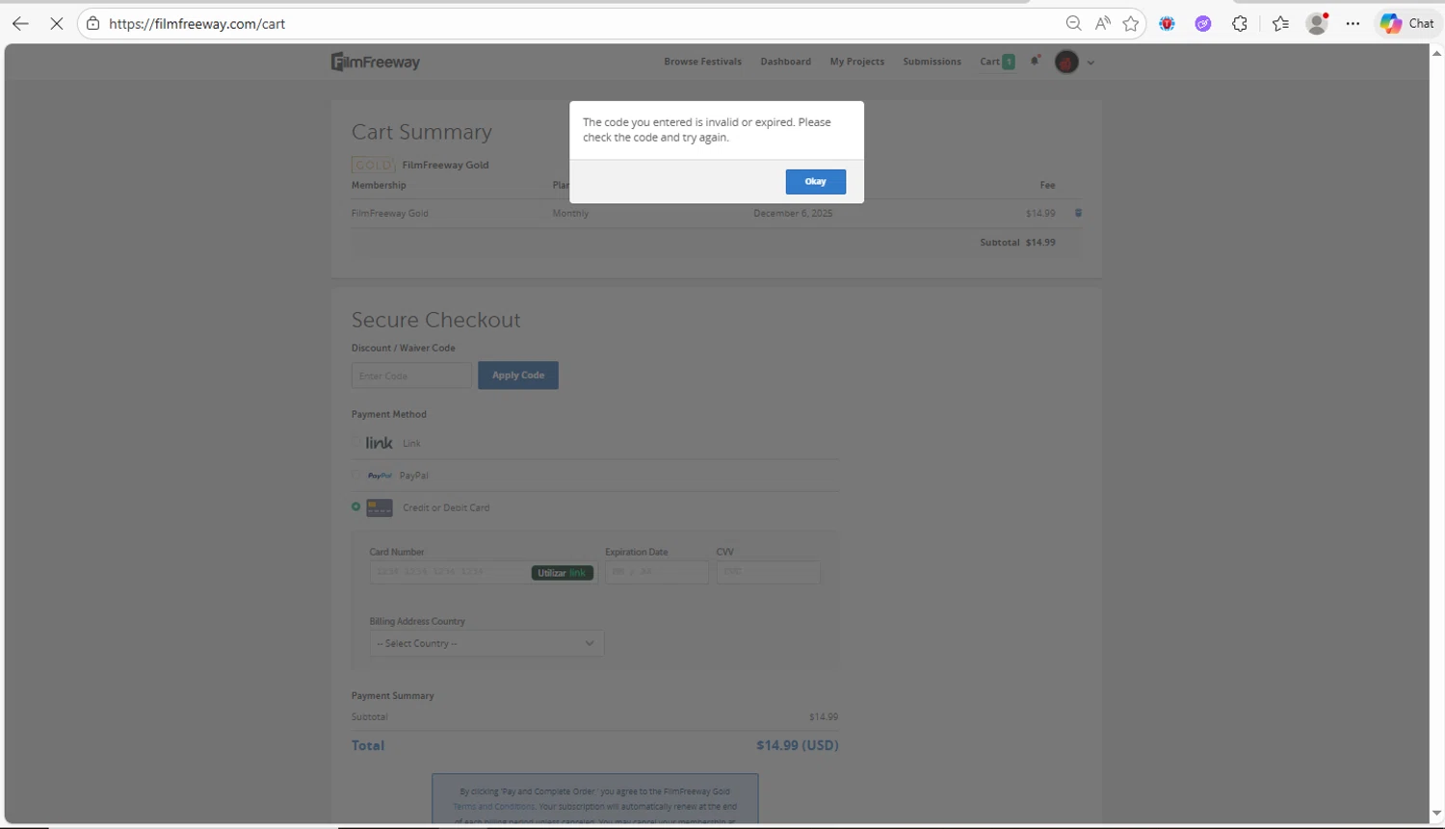Select the Link payment radio button
Screen dimensions: 1445x829
355,443
